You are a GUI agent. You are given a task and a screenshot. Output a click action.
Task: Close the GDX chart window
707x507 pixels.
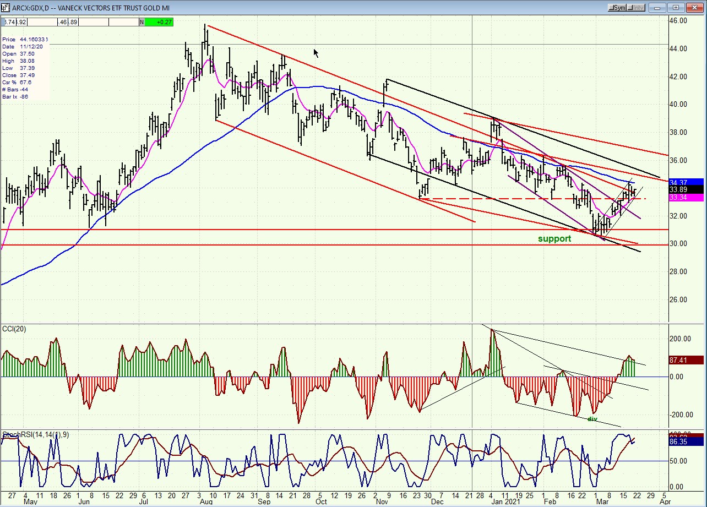(695, 7)
